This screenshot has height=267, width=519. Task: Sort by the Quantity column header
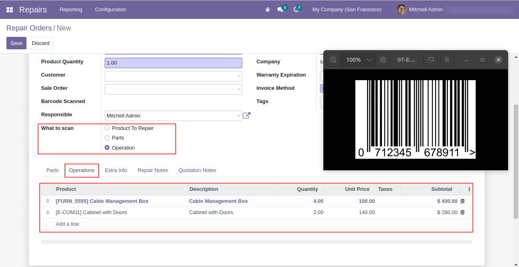click(300, 189)
